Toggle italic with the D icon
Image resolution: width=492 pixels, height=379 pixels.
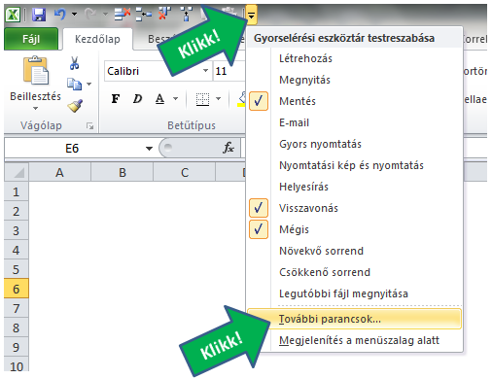click(137, 98)
